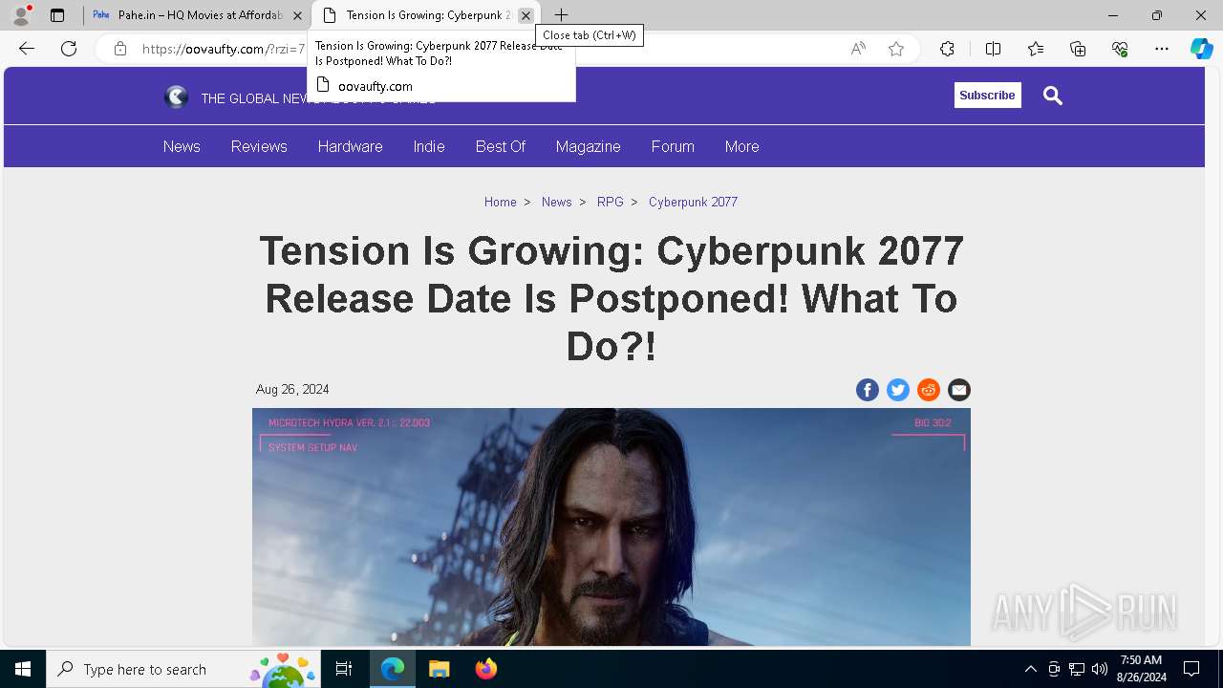Click the article headline text

point(611,298)
